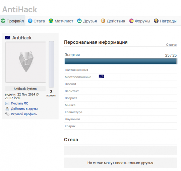Click the EU flag next to AntiHack username
The image size is (181, 171).
7,38
